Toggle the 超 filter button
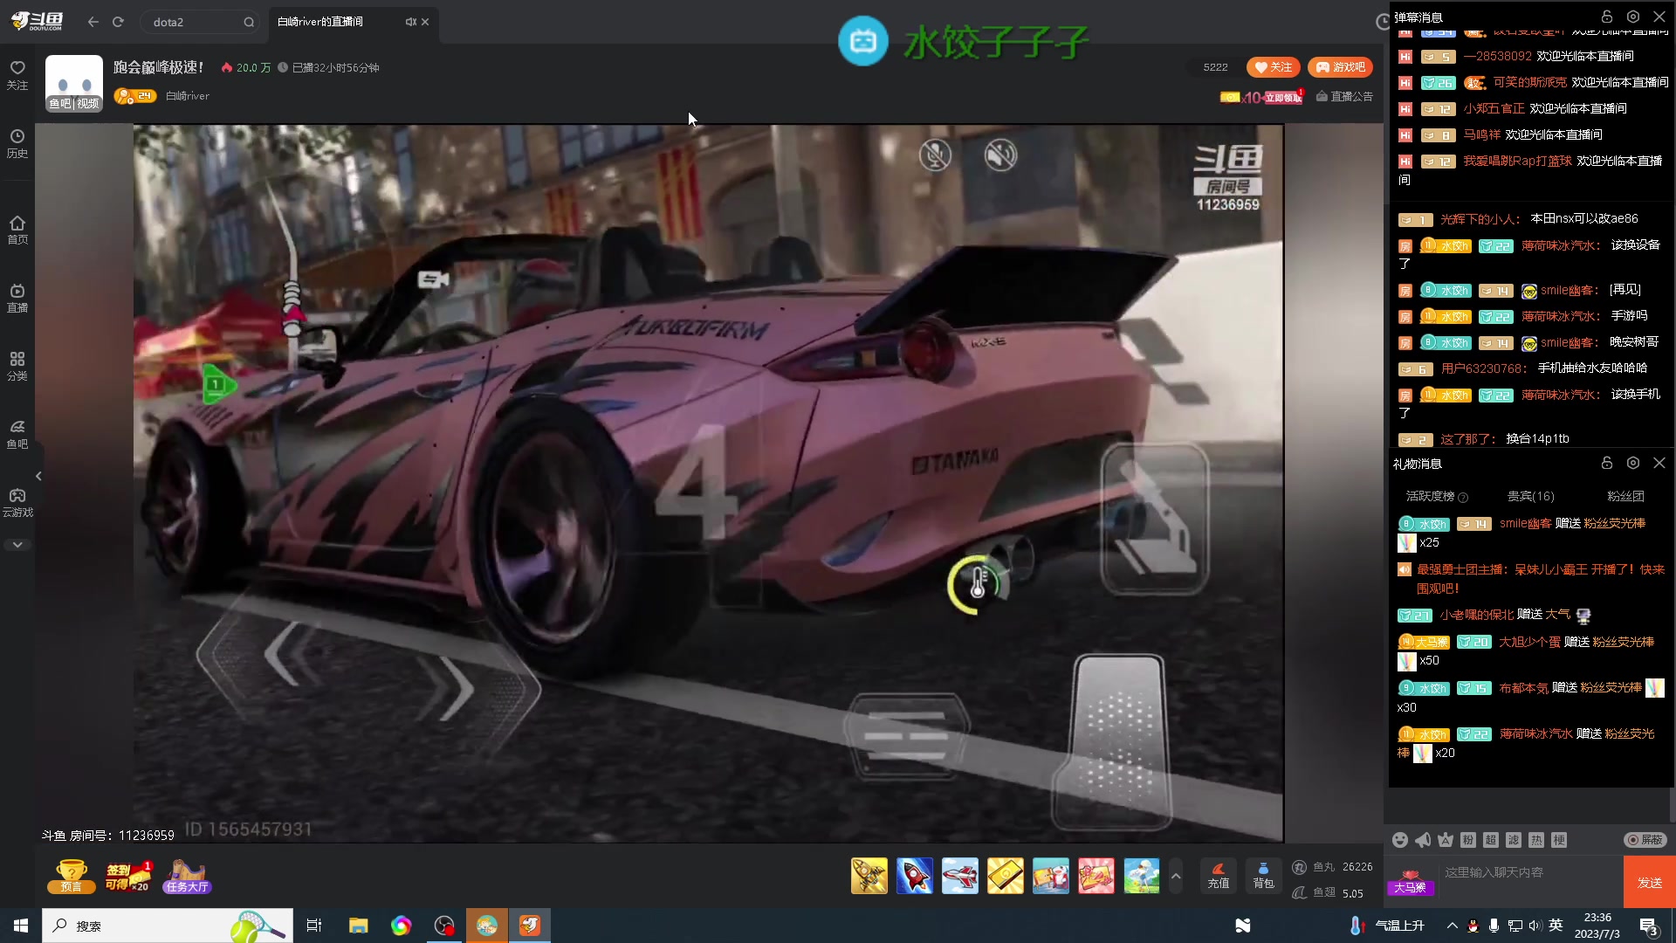The height and width of the screenshot is (943, 1676). click(1491, 840)
